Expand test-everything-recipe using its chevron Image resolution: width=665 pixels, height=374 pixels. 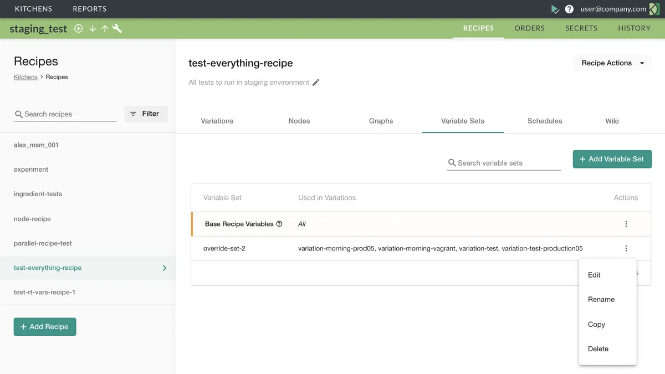[164, 267]
